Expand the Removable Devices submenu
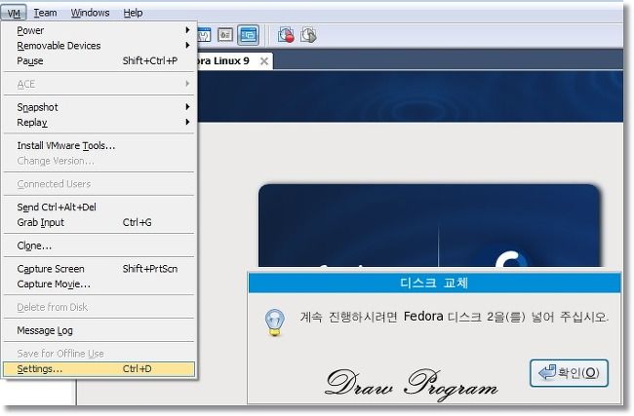 (x=99, y=46)
